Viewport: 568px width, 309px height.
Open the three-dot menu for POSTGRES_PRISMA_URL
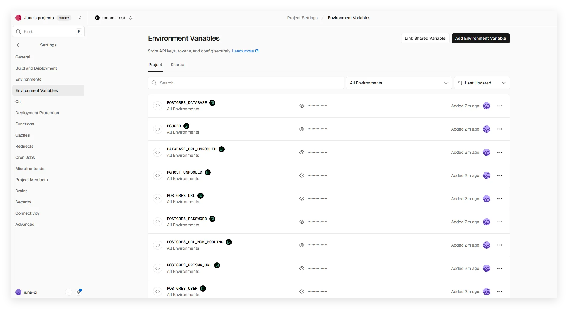click(500, 268)
